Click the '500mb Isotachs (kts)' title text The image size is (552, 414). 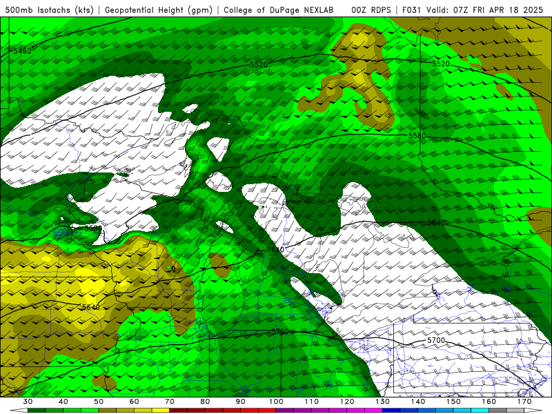49,10
